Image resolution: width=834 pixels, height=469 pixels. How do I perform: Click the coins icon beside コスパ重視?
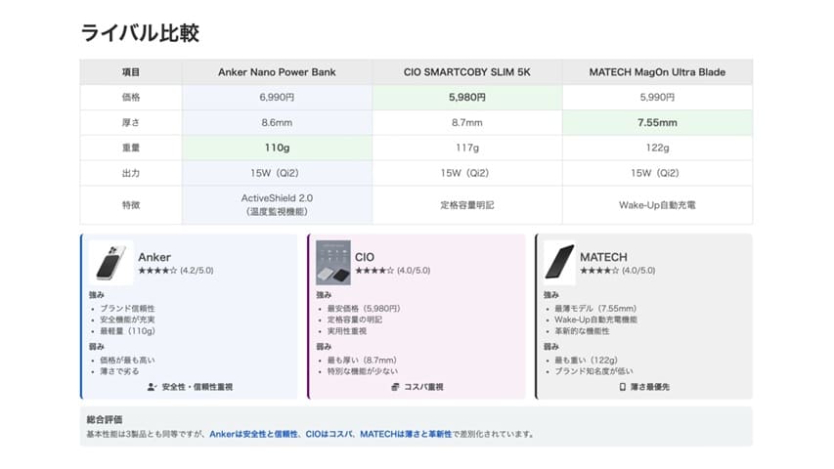pyautogui.click(x=395, y=387)
